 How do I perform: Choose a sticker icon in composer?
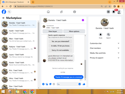click(50, 84)
